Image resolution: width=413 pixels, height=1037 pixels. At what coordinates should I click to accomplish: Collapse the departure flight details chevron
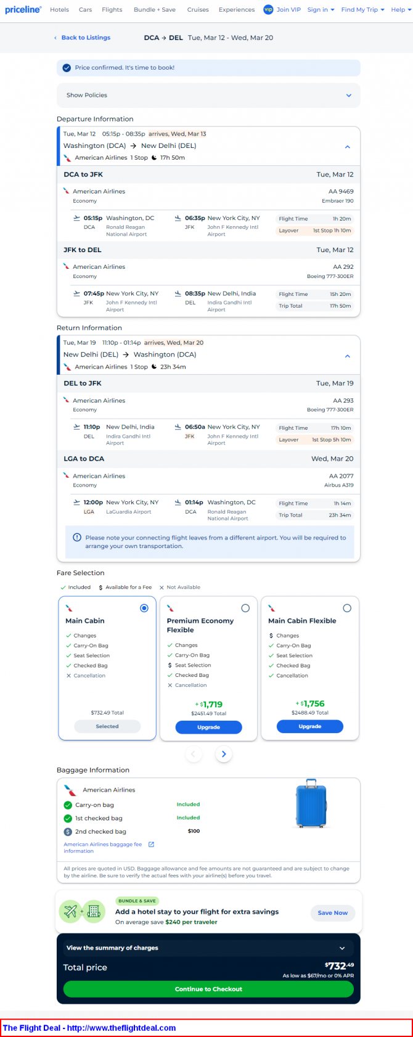pos(348,147)
